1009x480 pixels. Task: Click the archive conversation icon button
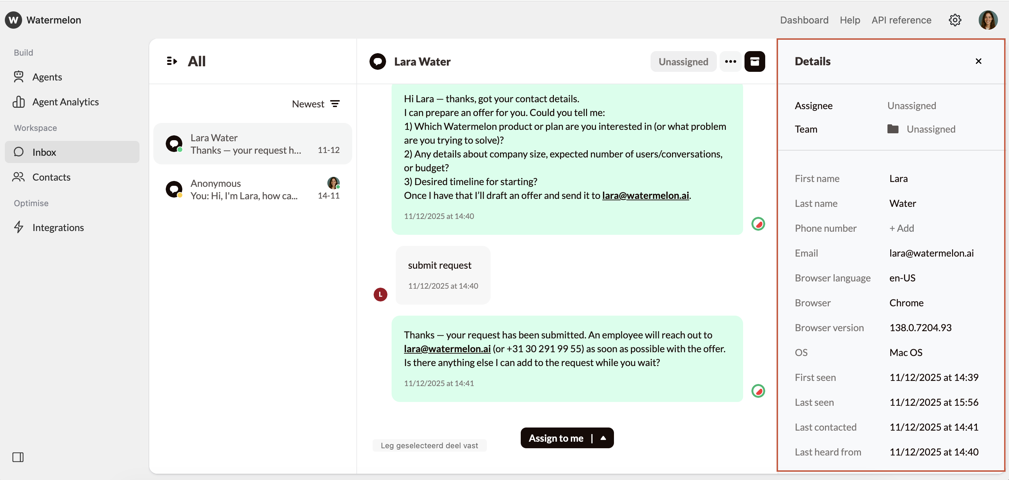755,61
